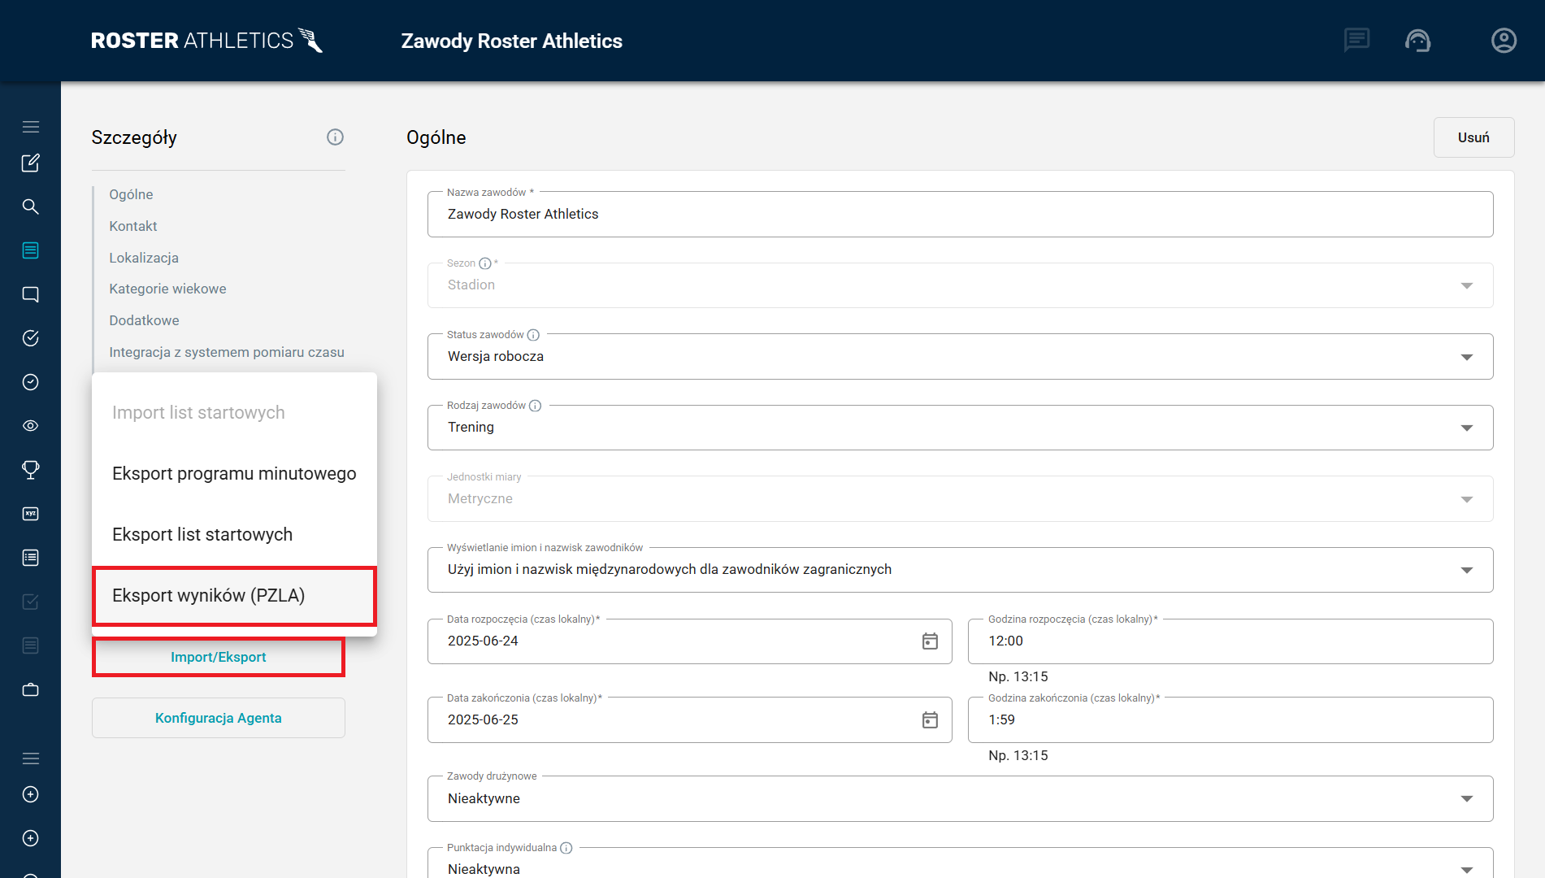Click the eye icon in left sidebar
The width and height of the screenshot is (1545, 878).
(x=30, y=426)
